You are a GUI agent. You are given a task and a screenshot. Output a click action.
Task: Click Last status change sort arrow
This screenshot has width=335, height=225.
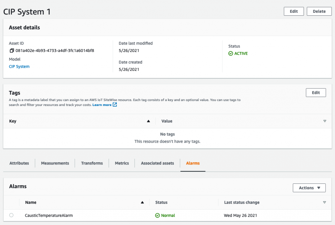pos(325,202)
